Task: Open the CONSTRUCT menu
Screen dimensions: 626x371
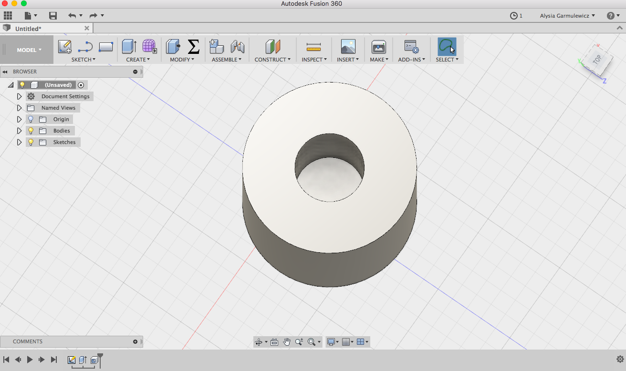Action: point(272,60)
